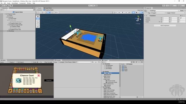Open the Component menu

tap(22, 3)
